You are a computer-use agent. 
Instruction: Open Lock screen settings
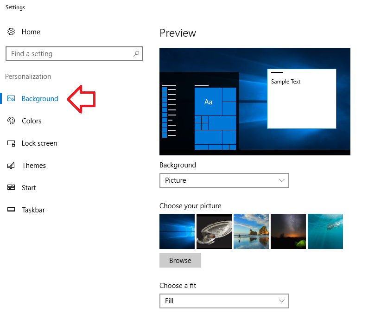coord(39,143)
